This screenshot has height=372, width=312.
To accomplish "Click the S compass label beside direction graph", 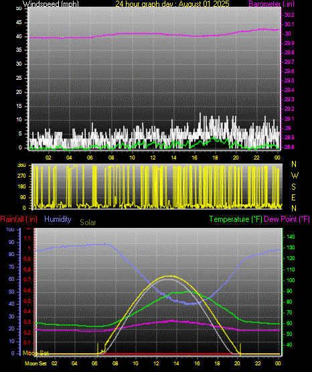I will [293, 187].
